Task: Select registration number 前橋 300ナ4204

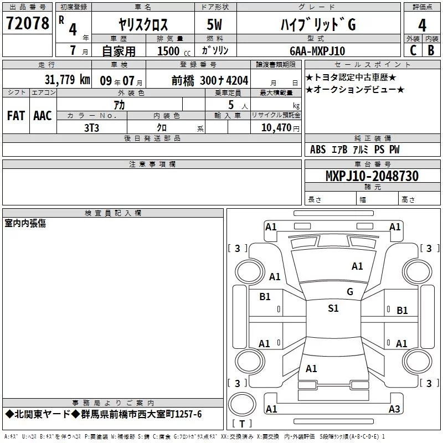Action: (210, 81)
